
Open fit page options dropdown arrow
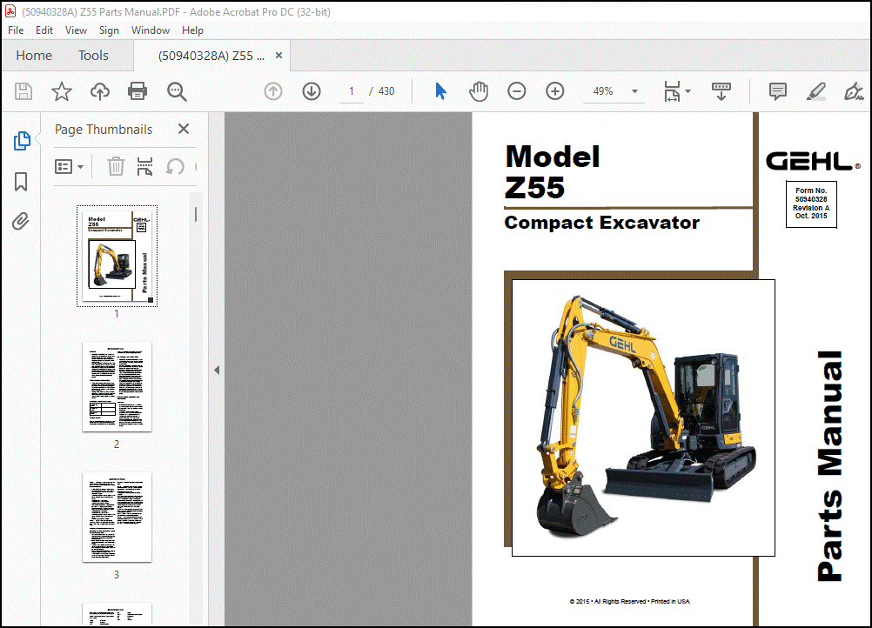coord(688,91)
